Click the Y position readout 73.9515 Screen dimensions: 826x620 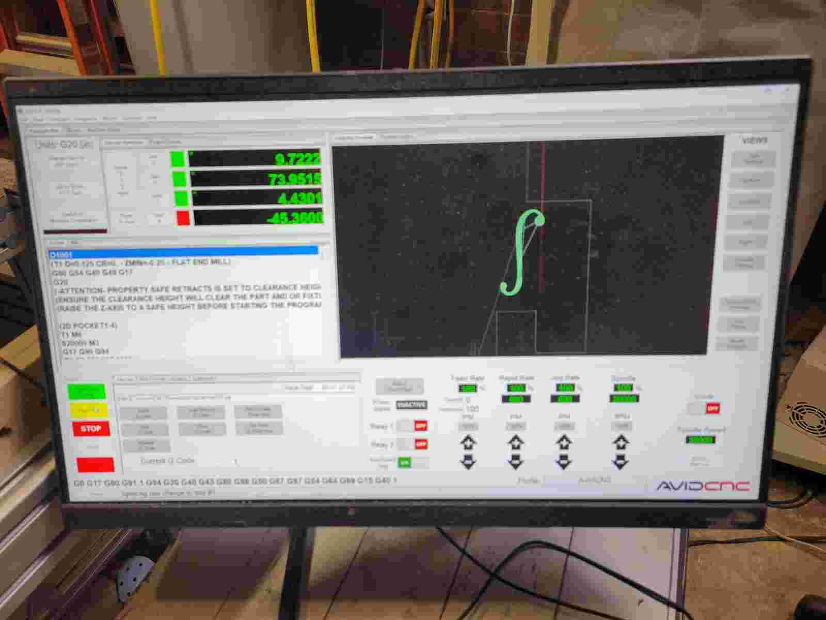click(256, 179)
